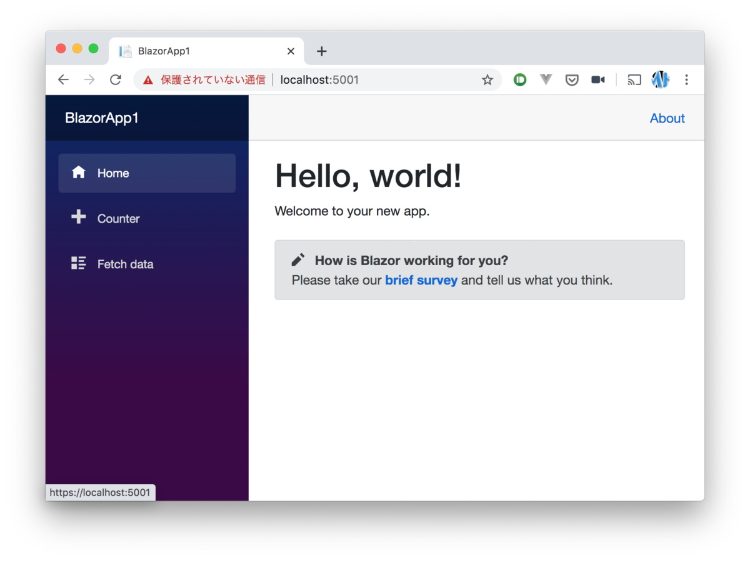Viewport: 750px width, 561px height.
Task: Click the browser forward arrow
Action: click(x=89, y=79)
